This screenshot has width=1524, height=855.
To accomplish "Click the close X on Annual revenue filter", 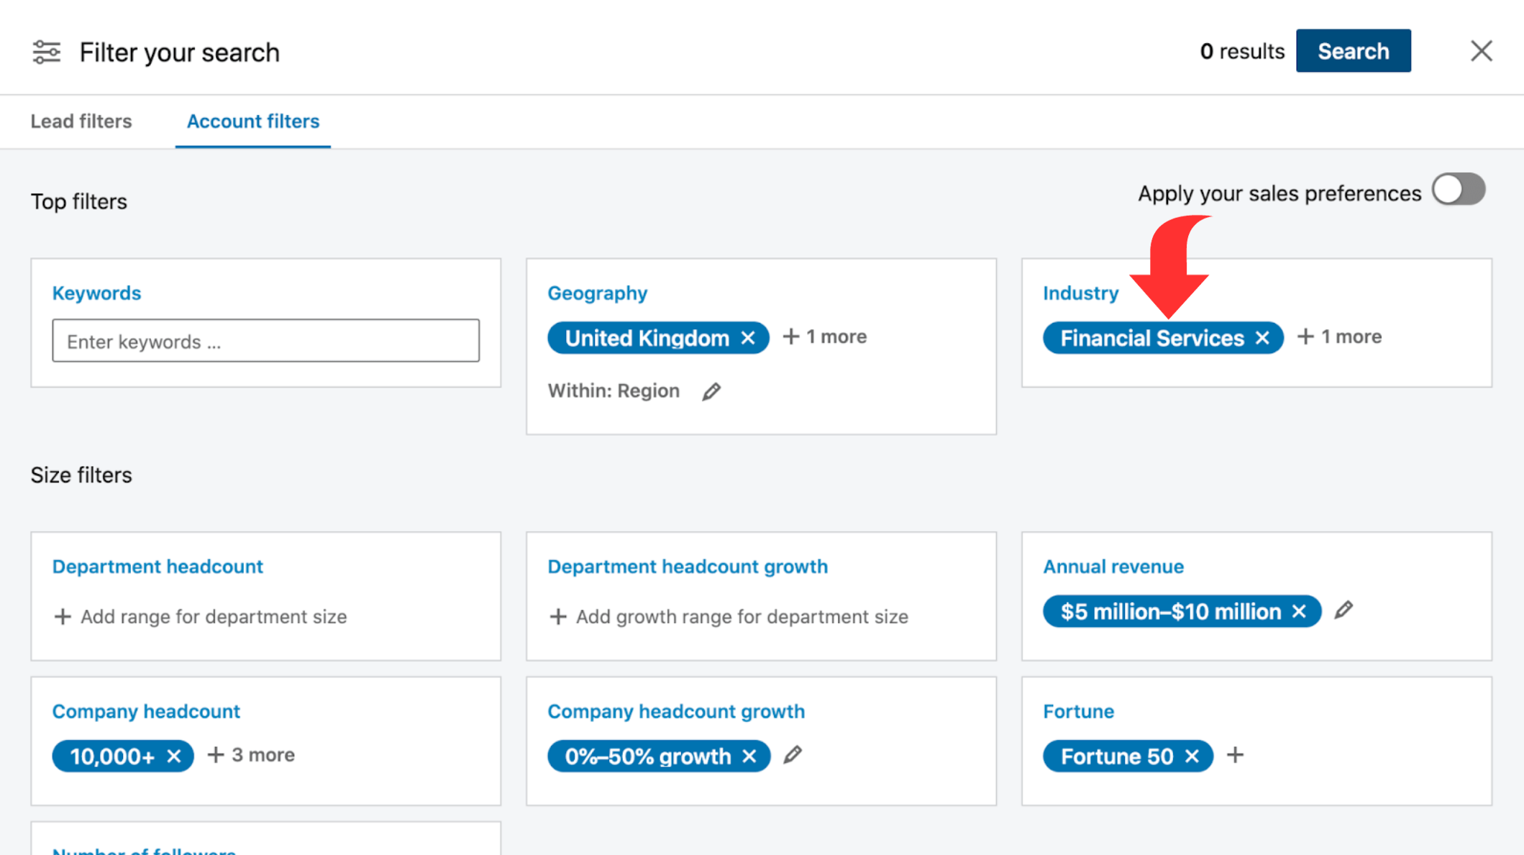I will (1300, 611).
